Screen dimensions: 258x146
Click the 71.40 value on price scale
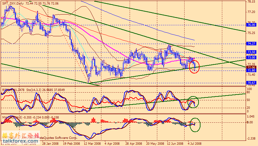(x=251, y=75)
